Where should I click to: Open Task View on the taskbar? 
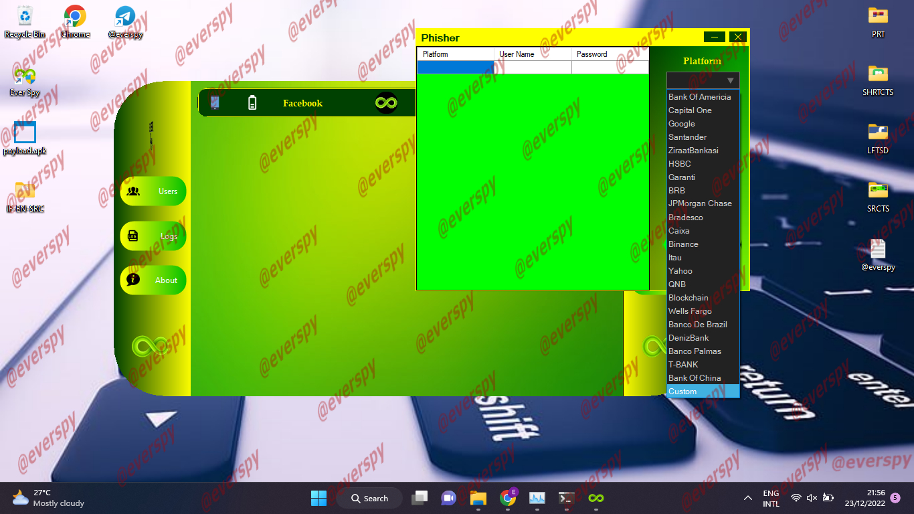(420, 498)
